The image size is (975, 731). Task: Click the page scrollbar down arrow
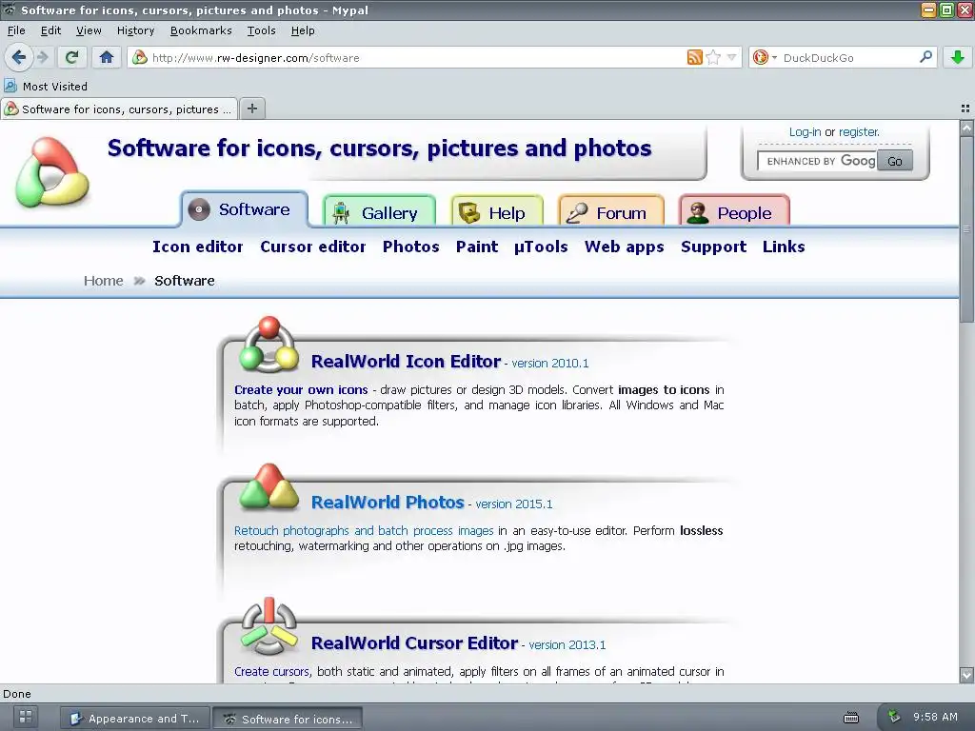pos(966,675)
